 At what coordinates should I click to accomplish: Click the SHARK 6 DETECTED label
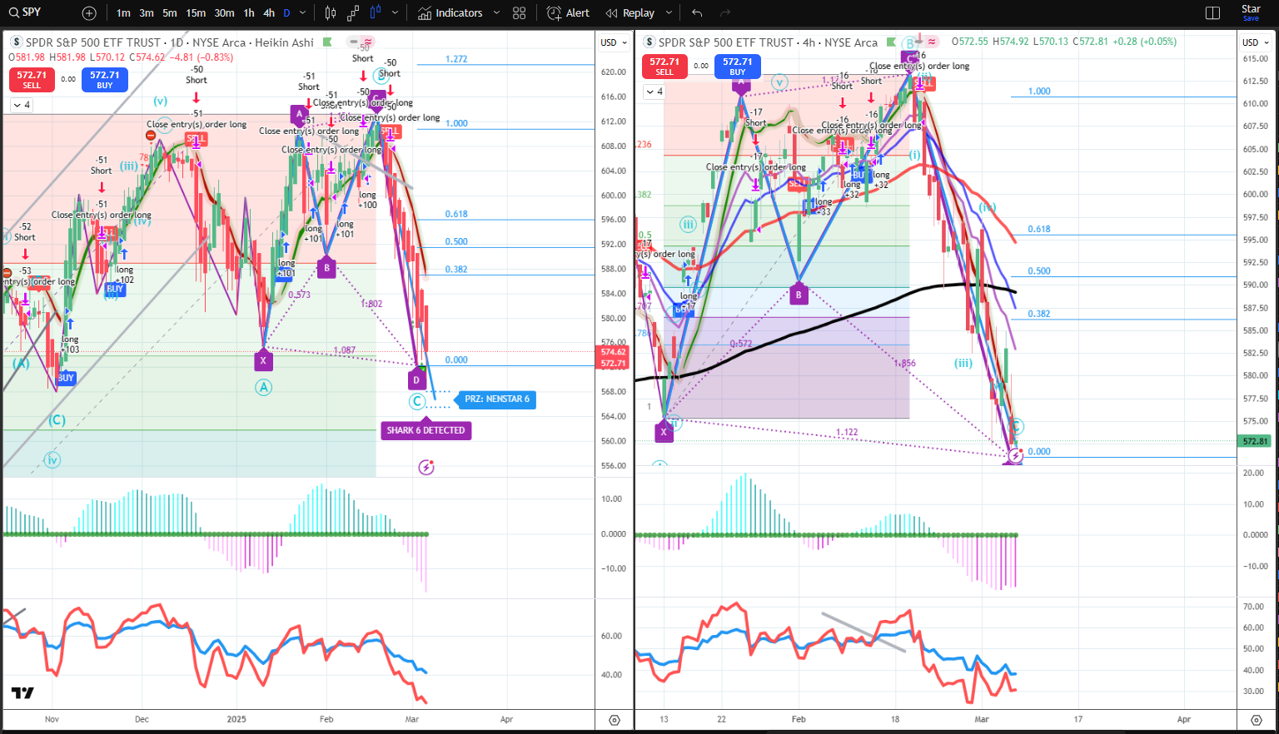[x=426, y=430]
